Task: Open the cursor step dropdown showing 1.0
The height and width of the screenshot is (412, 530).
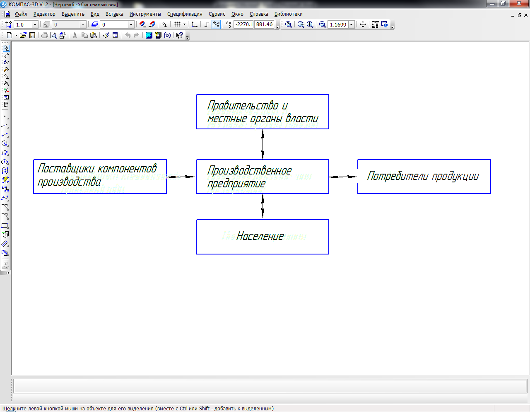Action: [x=35, y=24]
